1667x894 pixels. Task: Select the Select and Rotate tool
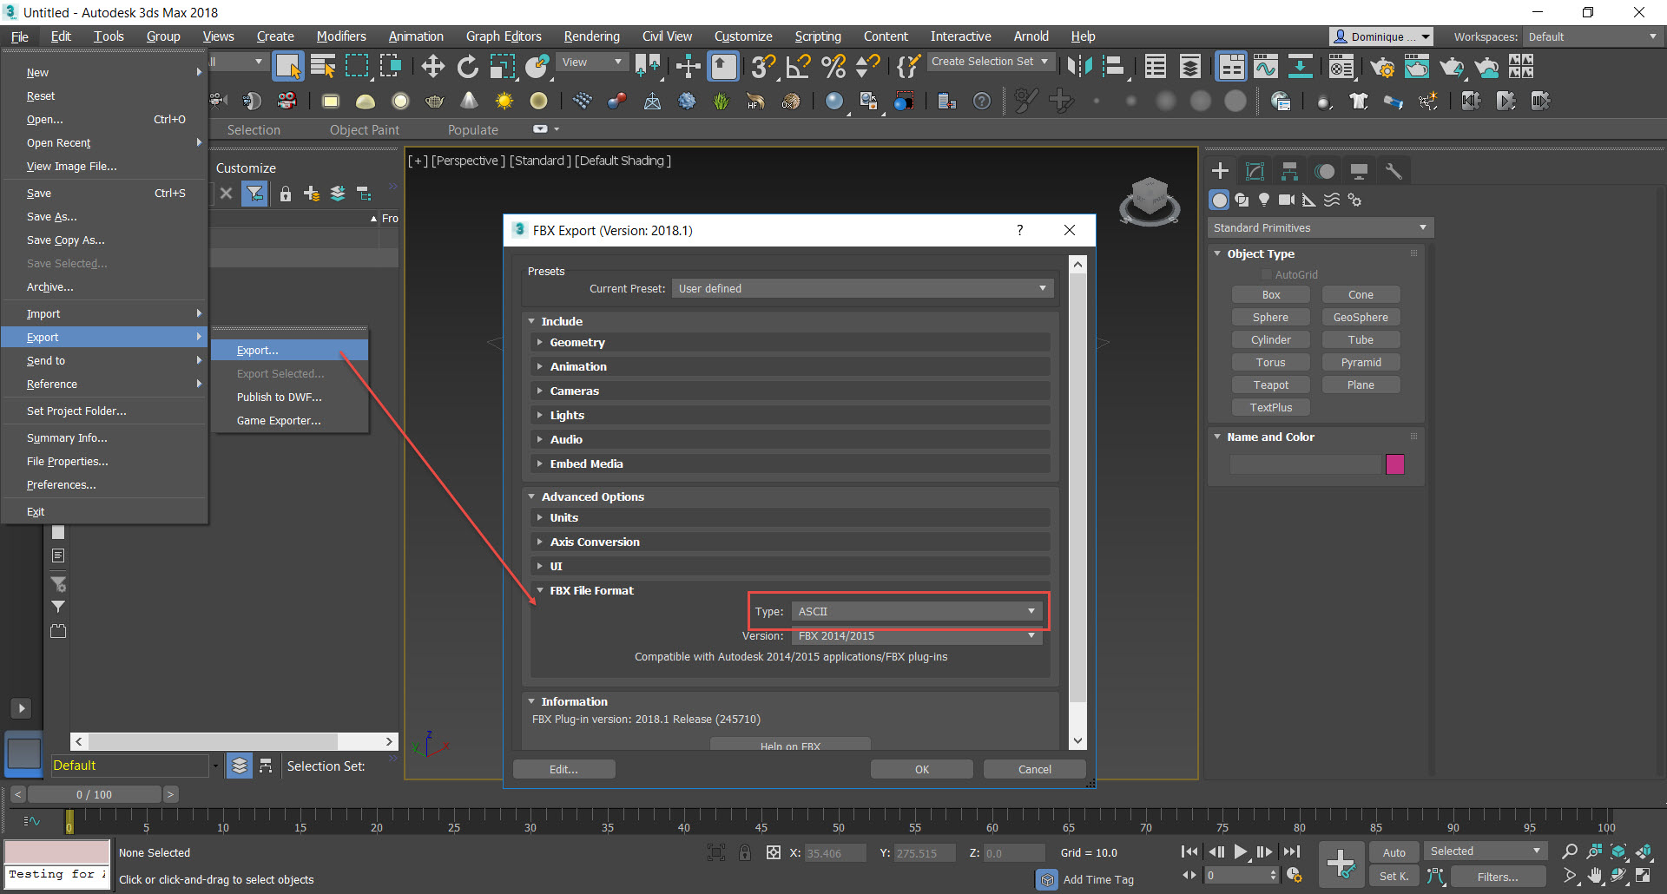(x=467, y=66)
